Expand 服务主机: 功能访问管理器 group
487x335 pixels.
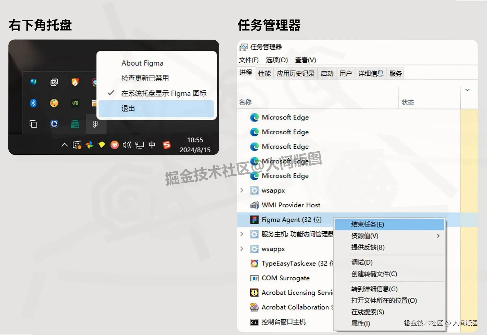[242, 234]
